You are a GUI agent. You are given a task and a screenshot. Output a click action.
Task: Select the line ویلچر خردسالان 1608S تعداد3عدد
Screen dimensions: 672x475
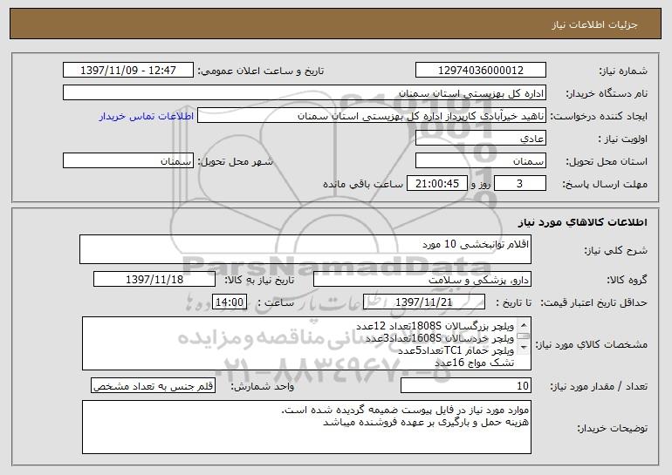tap(439, 338)
